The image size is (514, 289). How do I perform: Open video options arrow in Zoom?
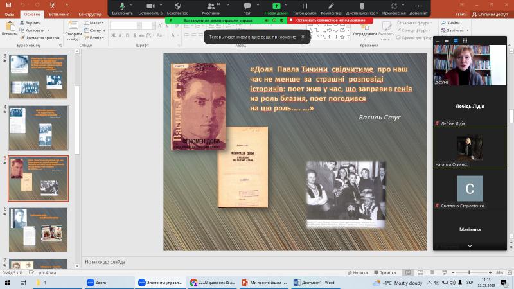point(161,5)
